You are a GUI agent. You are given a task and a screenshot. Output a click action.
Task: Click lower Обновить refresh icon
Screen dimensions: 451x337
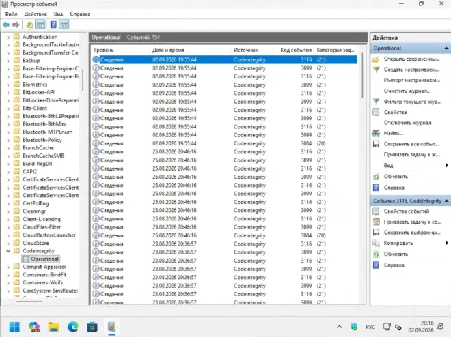point(376,254)
